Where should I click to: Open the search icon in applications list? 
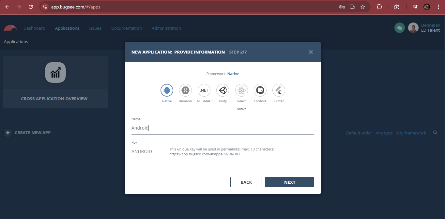click(x=435, y=133)
